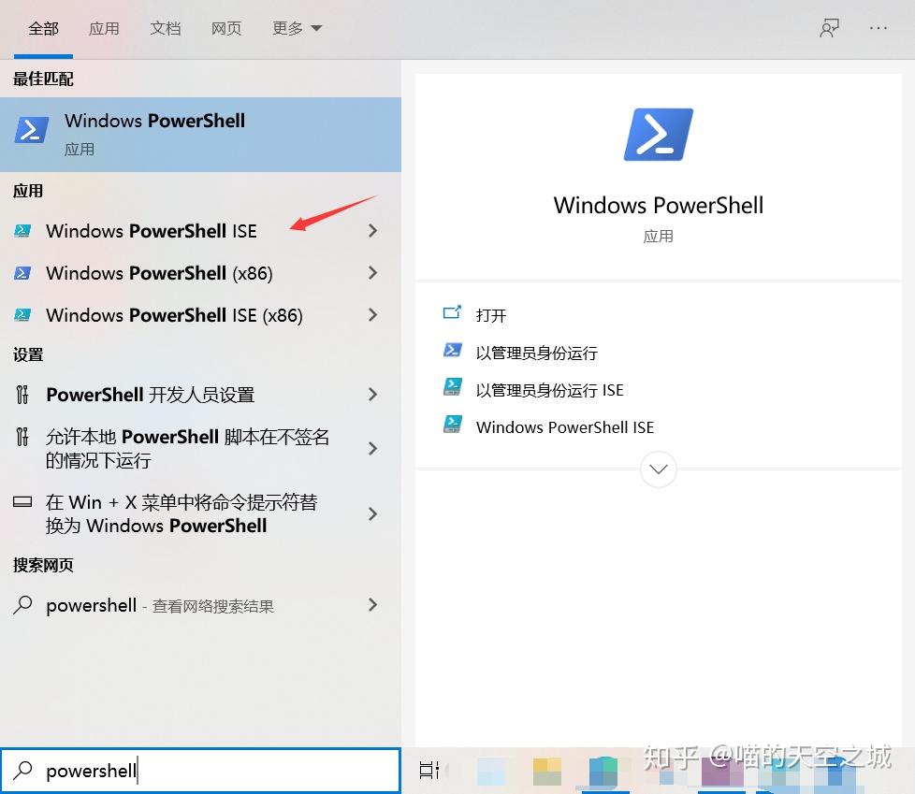This screenshot has height=794, width=915.
Task: Click the PowerShell 开发人员设置 tools icon
Action: click(x=22, y=395)
